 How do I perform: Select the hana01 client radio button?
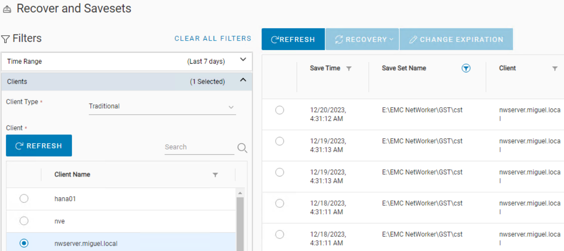[x=24, y=198]
